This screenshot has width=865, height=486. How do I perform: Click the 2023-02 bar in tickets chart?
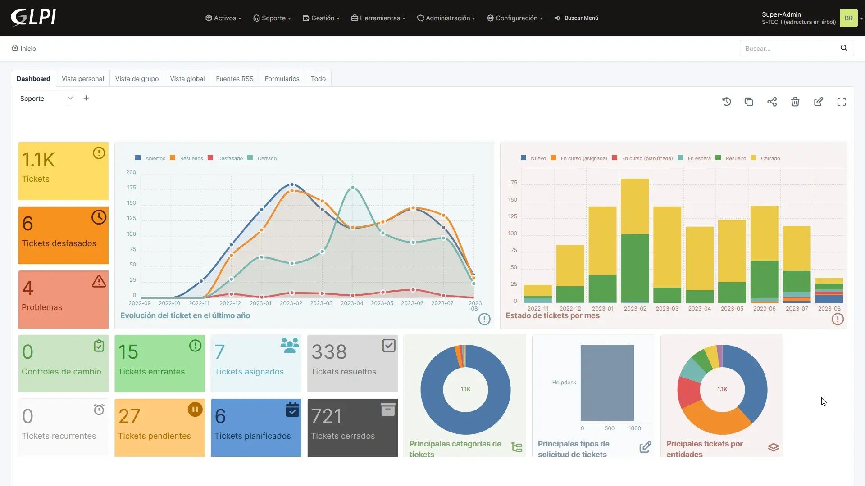pyautogui.click(x=635, y=241)
